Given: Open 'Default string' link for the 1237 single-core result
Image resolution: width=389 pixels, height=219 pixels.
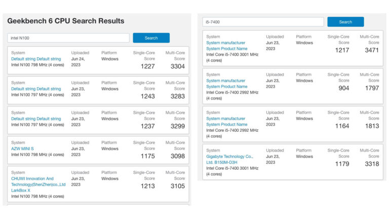Looking at the screenshot, I should pyautogui.click(x=36, y=119).
